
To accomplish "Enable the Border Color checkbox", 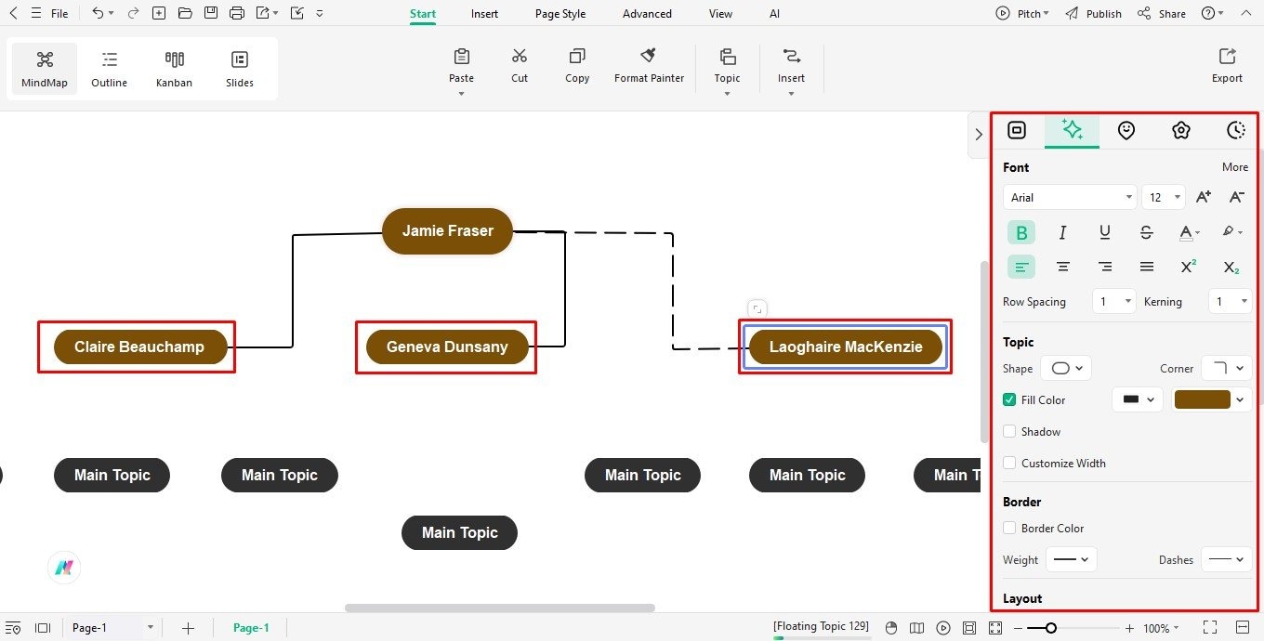I will point(1009,529).
